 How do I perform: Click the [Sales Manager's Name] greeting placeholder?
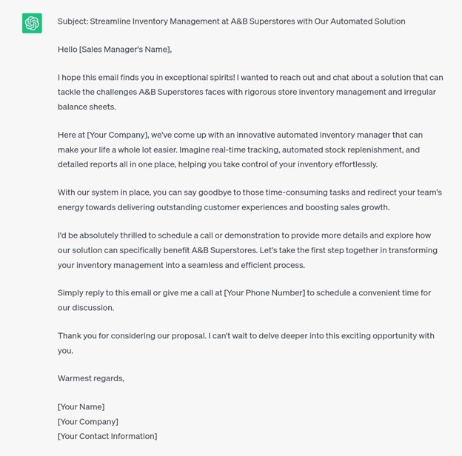point(125,50)
